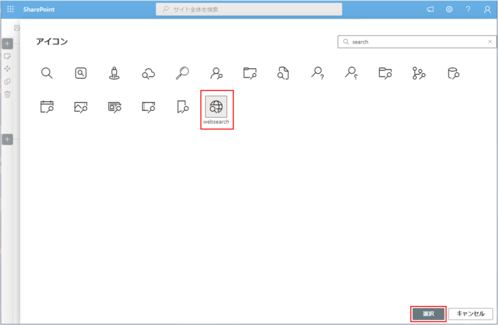Open the help question mark menu
498x325 pixels.
[468, 9]
